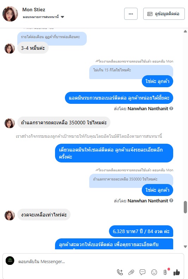The image size is (188, 279).
Task: Open the emoji picker smiley icon
Action: click(154, 272)
